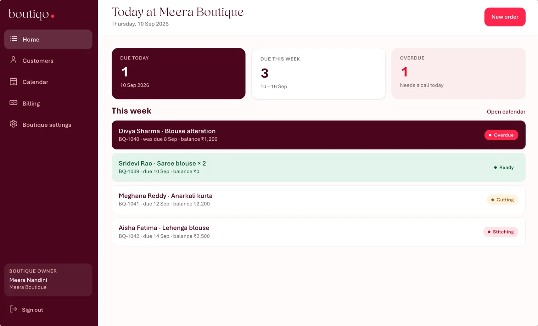This screenshot has width=538, height=326.
Task: Click the Calendar icon in sidebar
Action: click(13, 81)
